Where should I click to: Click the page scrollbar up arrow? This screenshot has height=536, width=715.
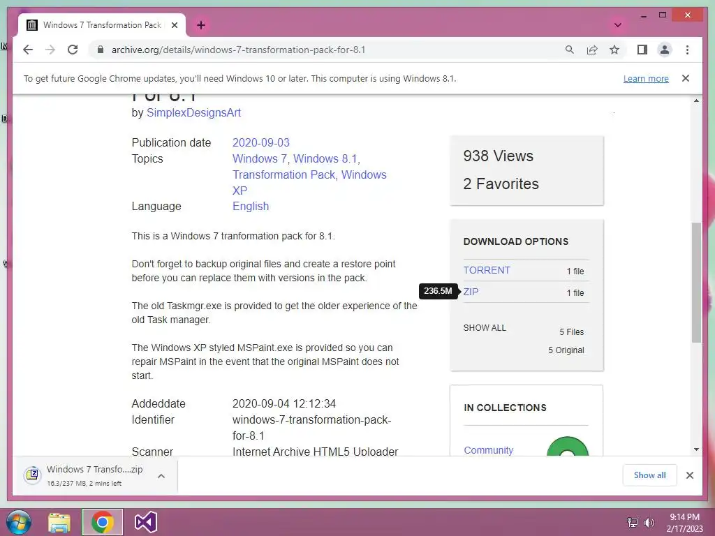(x=696, y=100)
